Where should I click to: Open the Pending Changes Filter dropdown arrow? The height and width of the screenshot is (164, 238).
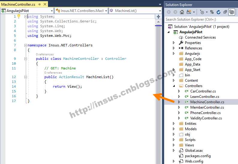pyautogui.click(x=207, y=12)
